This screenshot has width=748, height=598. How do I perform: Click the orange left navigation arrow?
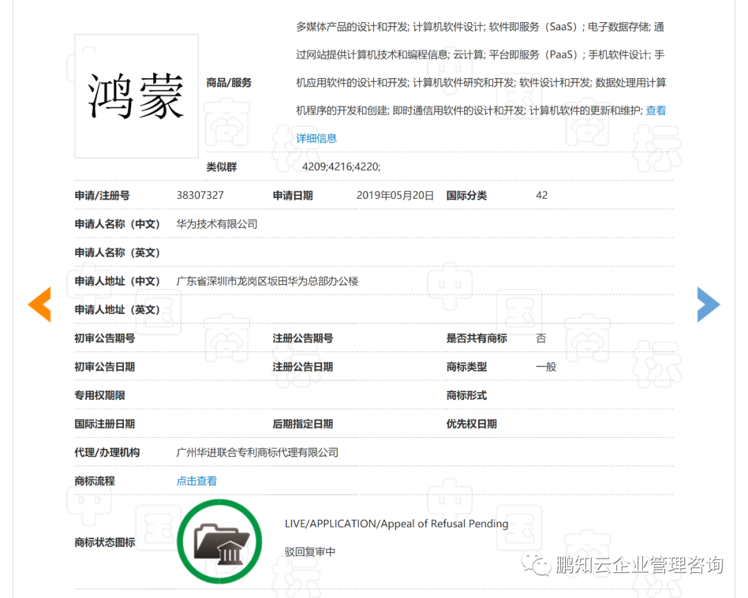coord(39,304)
